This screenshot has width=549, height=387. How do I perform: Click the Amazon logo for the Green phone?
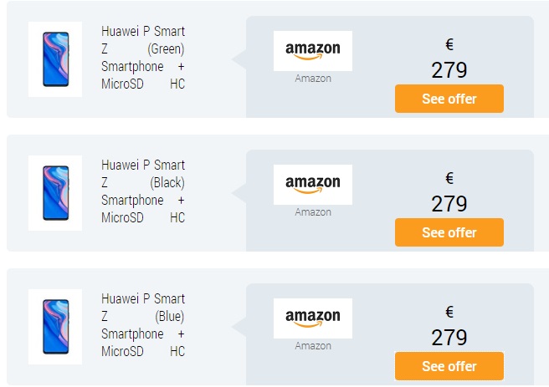[x=313, y=51]
